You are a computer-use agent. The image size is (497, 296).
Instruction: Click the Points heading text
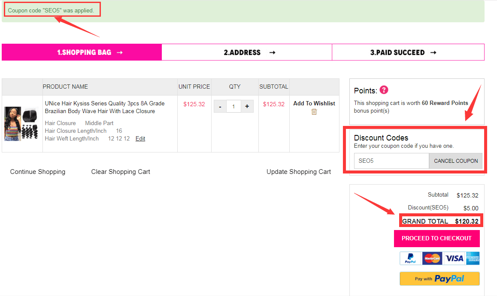point(366,91)
